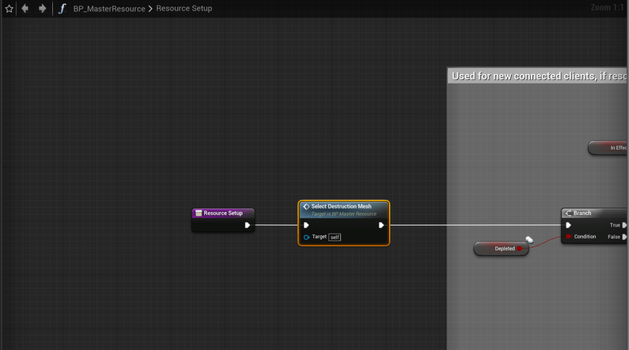
Task: Click the Select Destruction Mesh output exec pin
Action: [382, 225]
